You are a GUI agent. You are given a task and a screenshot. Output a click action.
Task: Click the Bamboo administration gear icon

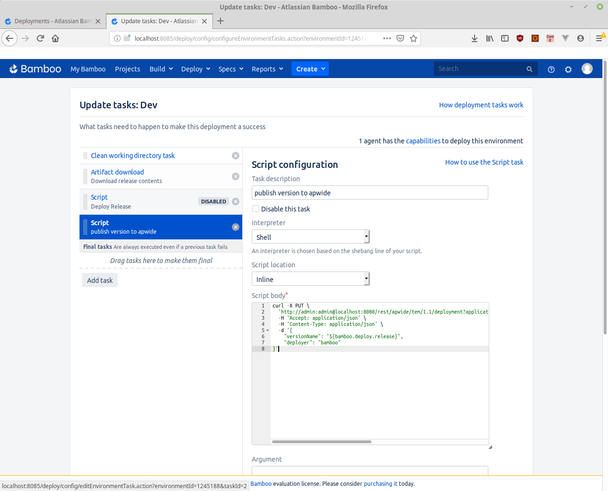coord(568,69)
